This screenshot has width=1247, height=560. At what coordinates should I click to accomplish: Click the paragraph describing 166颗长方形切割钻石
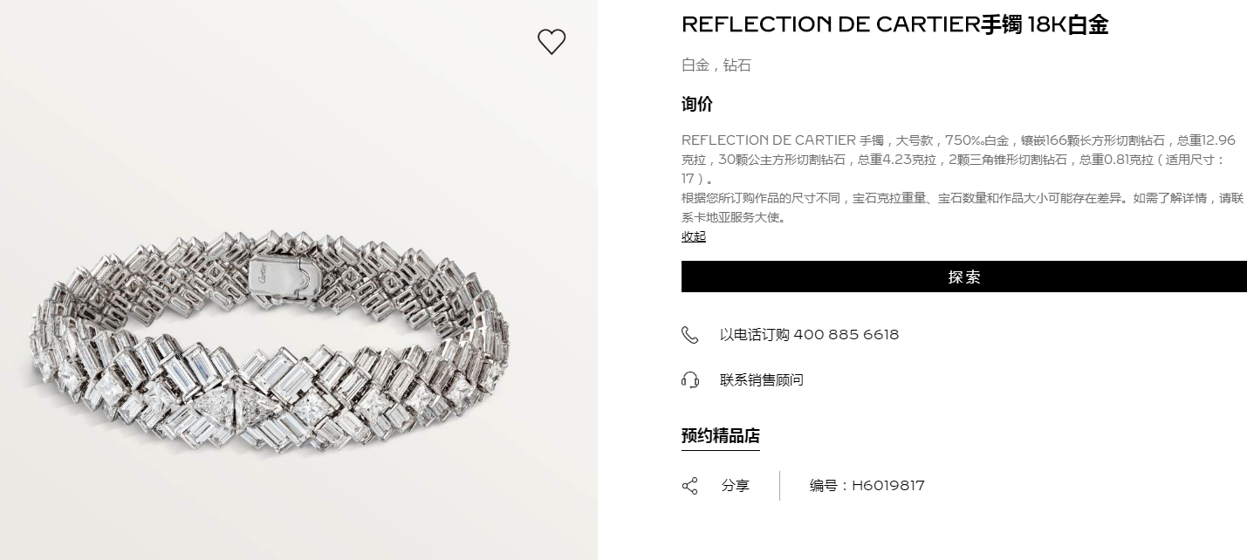point(958,160)
